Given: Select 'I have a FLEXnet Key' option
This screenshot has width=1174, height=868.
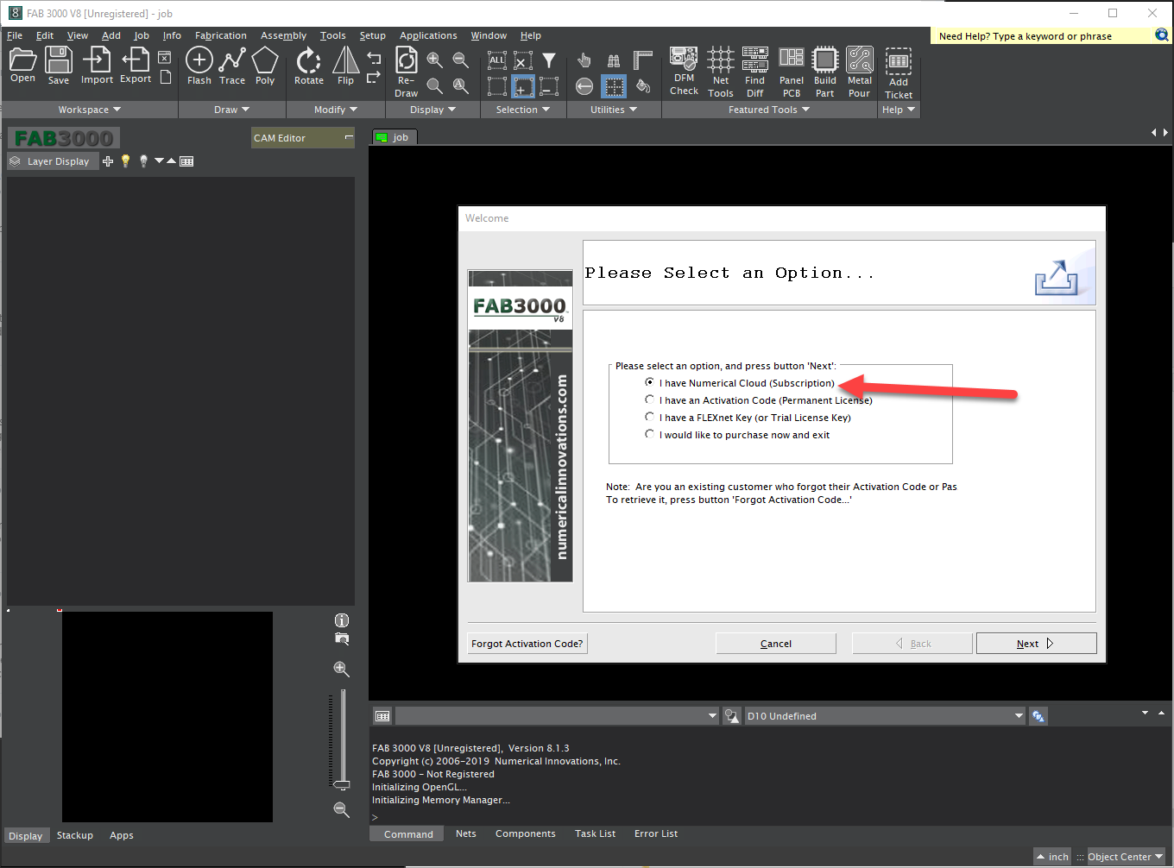Looking at the screenshot, I should [650, 417].
